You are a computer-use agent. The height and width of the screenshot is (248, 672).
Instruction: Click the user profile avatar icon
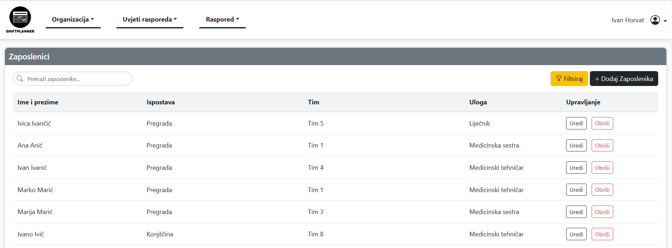pyautogui.click(x=655, y=20)
